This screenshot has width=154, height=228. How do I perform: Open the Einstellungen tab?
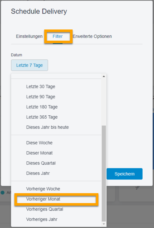pyautogui.click(x=29, y=36)
